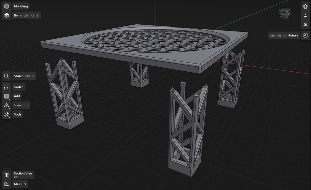Image resolution: width=311 pixels, height=190 pixels.
Task: Expand the Sketch tool icon menu
Action: (x=7, y=87)
